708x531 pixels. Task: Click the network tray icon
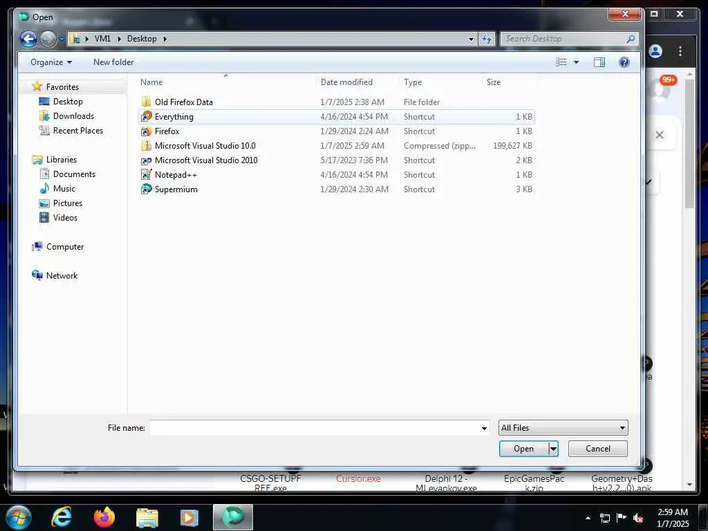[x=605, y=518]
